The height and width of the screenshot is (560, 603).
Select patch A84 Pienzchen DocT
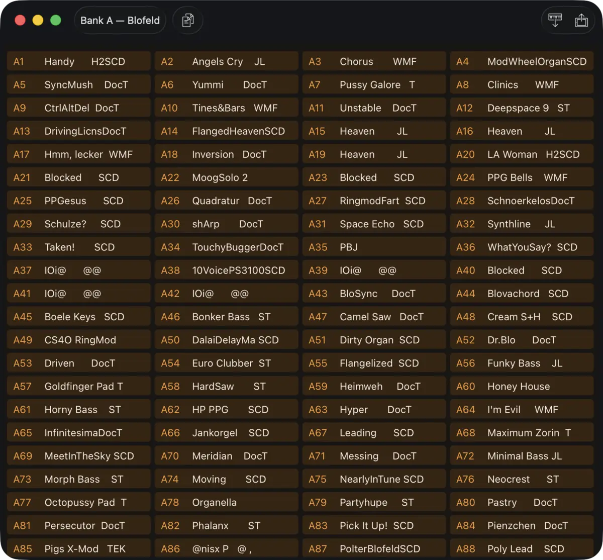coord(522,525)
